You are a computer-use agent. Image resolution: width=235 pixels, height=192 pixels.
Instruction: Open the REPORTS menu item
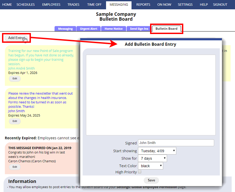coord(143,5)
